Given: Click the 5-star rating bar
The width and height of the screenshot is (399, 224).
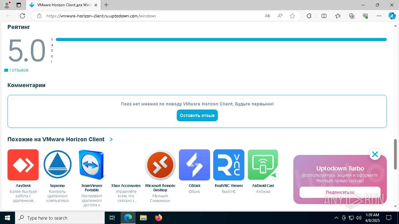Looking at the screenshot, I should 221,40.
